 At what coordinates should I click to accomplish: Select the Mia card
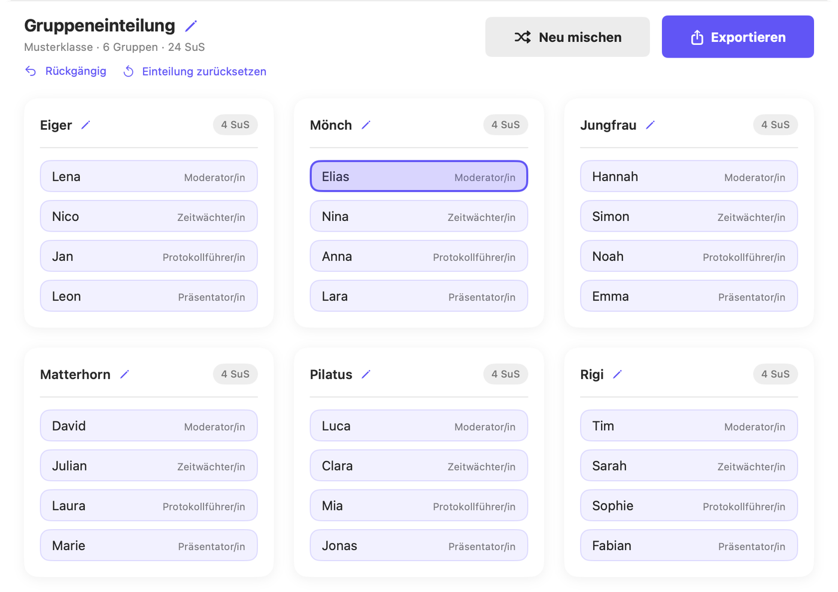pyautogui.click(x=419, y=506)
